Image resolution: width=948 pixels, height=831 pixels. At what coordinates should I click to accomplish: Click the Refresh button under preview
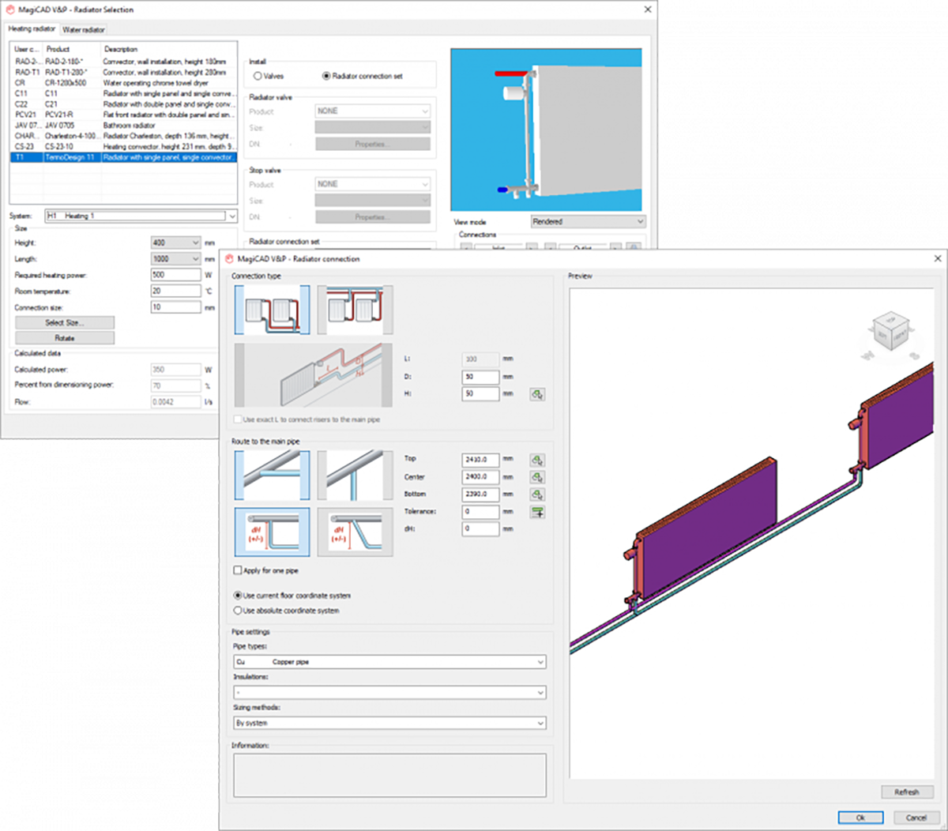907,792
